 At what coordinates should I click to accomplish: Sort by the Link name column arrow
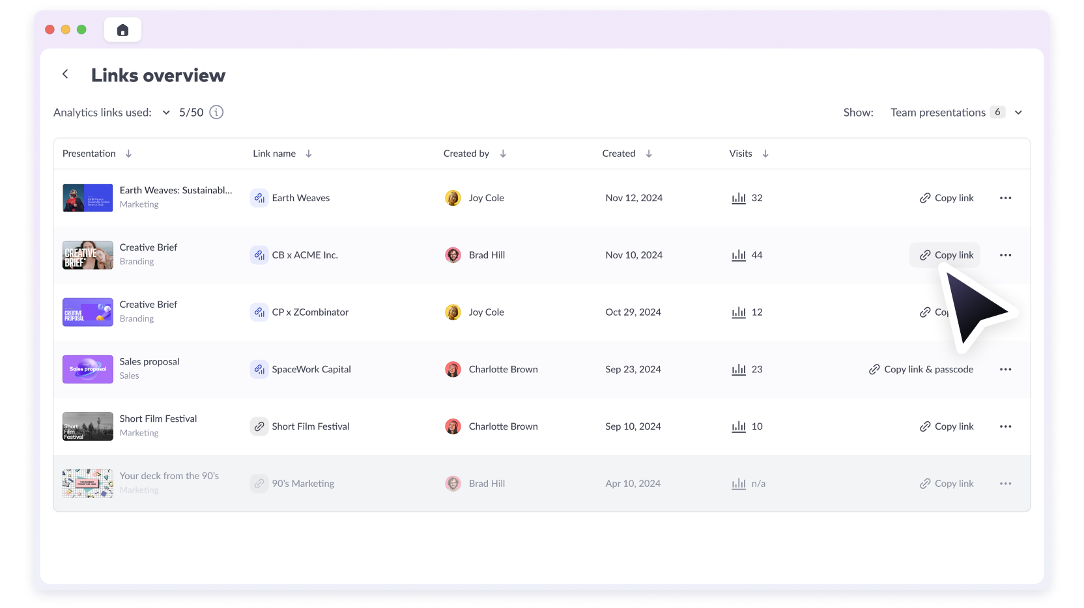click(x=309, y=154)
